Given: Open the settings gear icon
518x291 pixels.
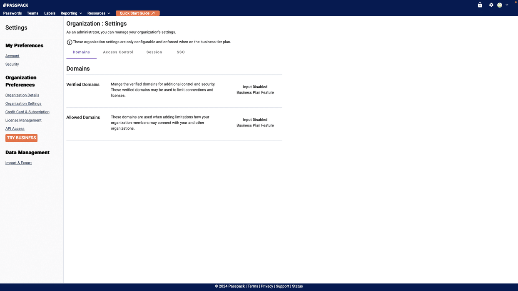Looking at the screenshot, I should pyautogui.click(x=491, y=5).
